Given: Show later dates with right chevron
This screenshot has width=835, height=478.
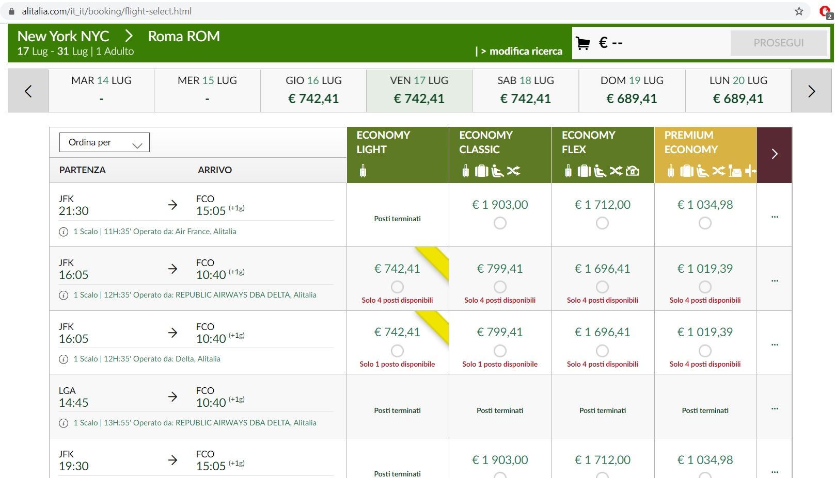Looking at the screenshot, I should (x=811, y=91).
